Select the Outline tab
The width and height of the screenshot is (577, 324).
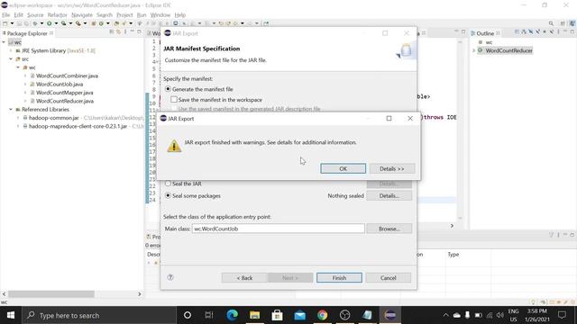coord(485,33)
